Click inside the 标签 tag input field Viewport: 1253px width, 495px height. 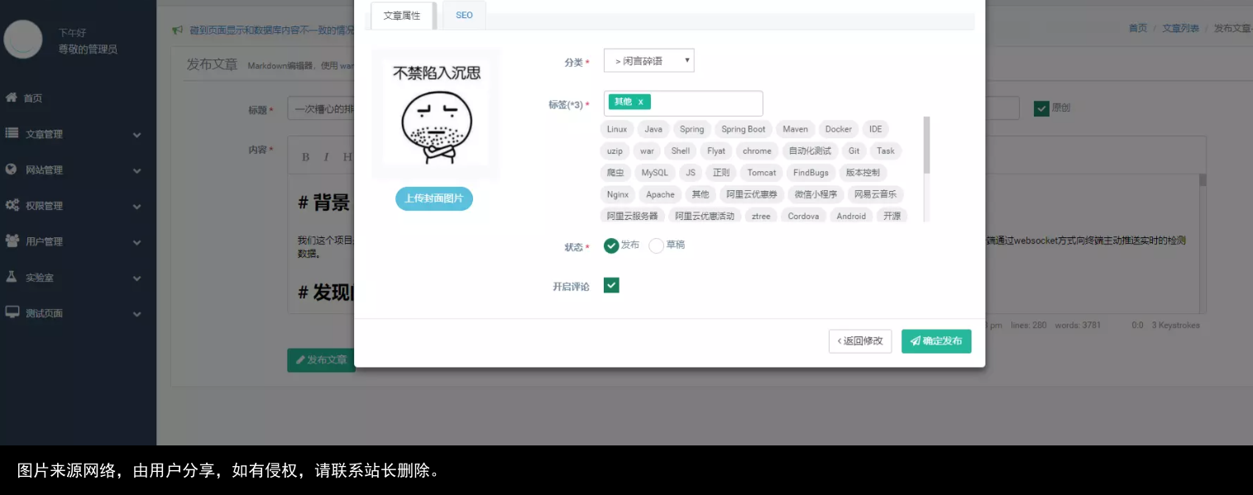tap(711, 102)
